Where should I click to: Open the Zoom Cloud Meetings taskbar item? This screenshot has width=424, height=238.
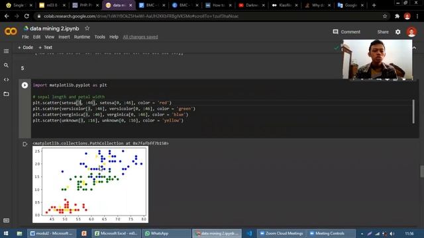tap(282, 233)
